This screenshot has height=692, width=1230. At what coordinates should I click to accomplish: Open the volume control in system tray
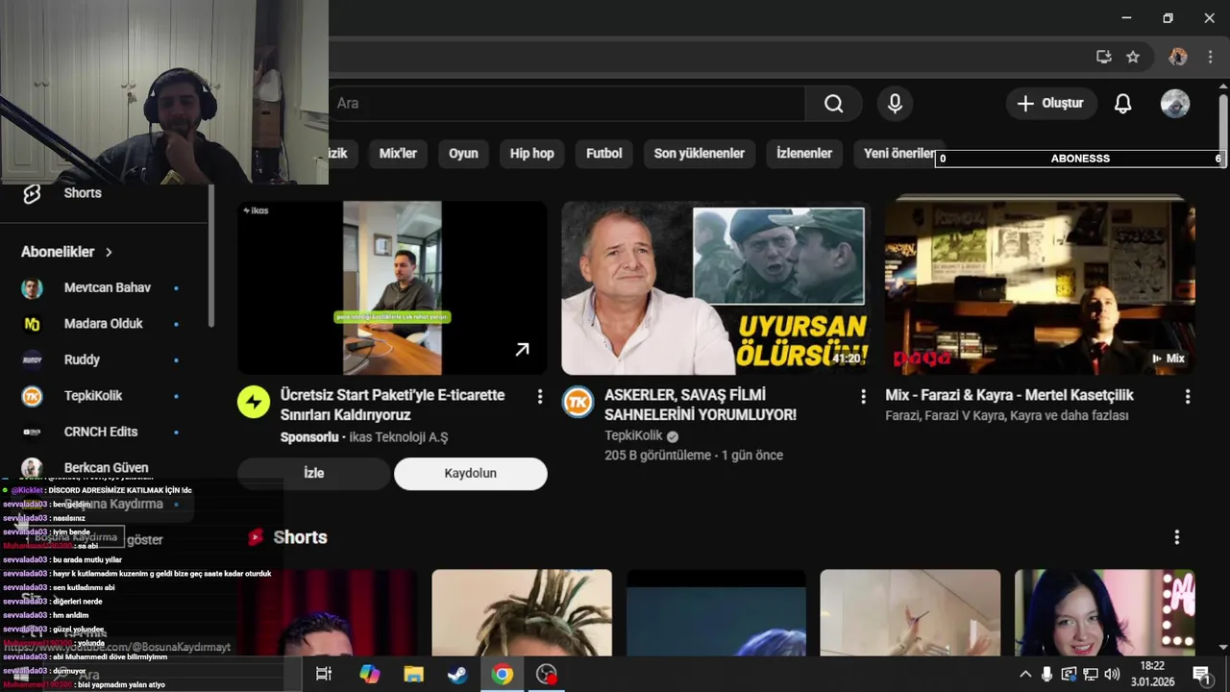coord(1113,675)
